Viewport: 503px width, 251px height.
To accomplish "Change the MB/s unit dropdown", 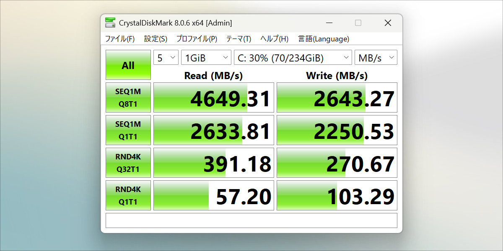I will 376,58.
